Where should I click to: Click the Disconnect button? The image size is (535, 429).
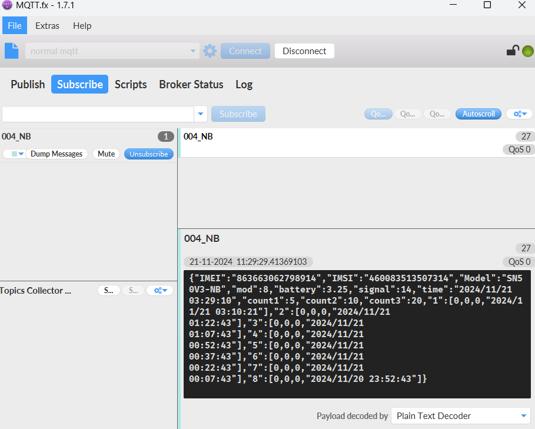(304, 51)
